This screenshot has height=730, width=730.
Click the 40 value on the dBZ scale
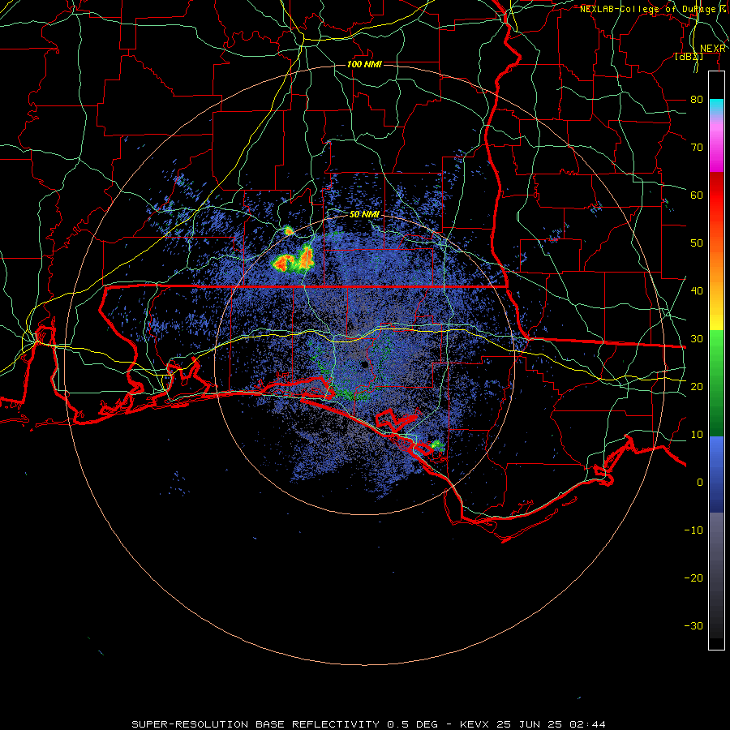pyautogui.click(x=697, y=291)
